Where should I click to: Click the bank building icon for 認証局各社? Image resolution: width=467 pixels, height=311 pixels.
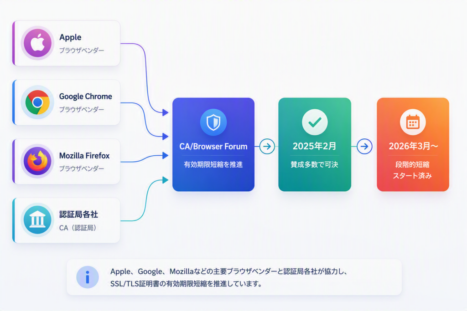pyautogui.click(x=37, y=220)
